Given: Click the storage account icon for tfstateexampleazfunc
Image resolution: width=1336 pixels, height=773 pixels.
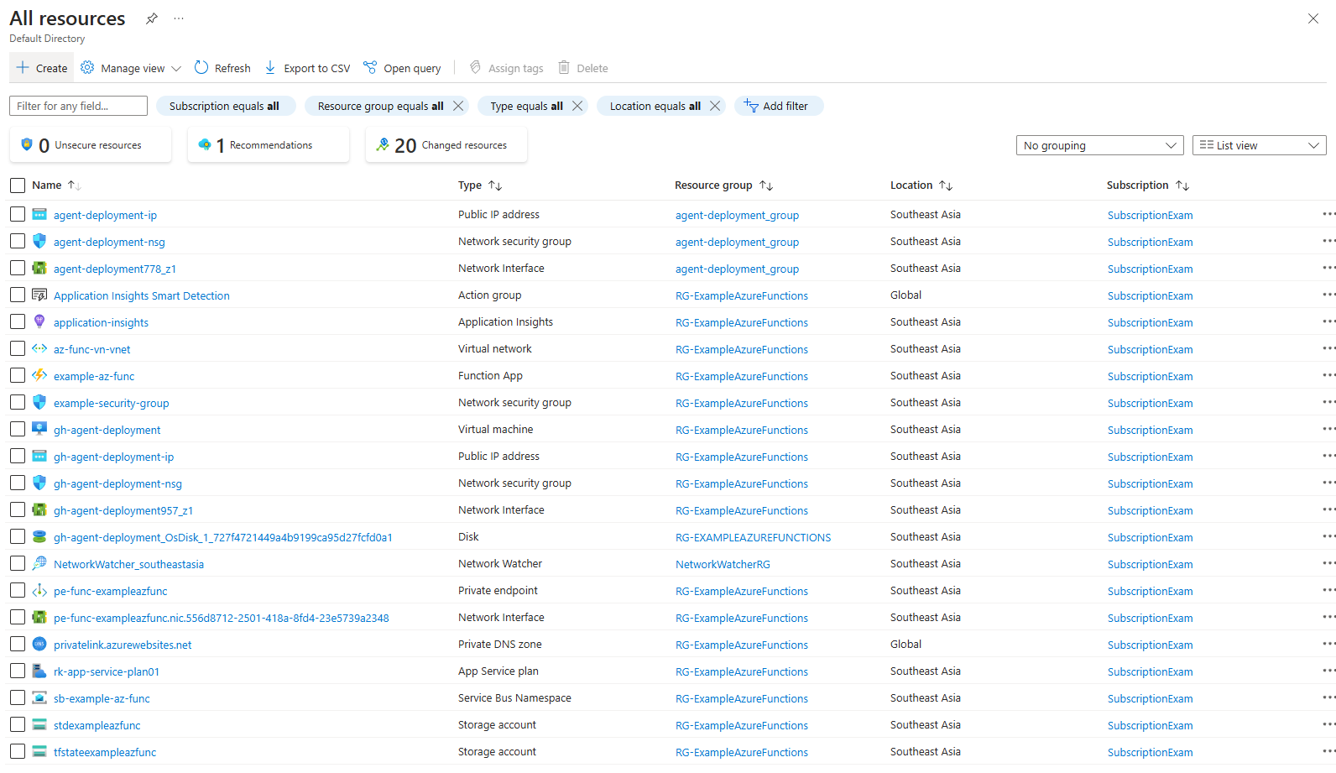Looking at the screenshot, I should [39, 751].
